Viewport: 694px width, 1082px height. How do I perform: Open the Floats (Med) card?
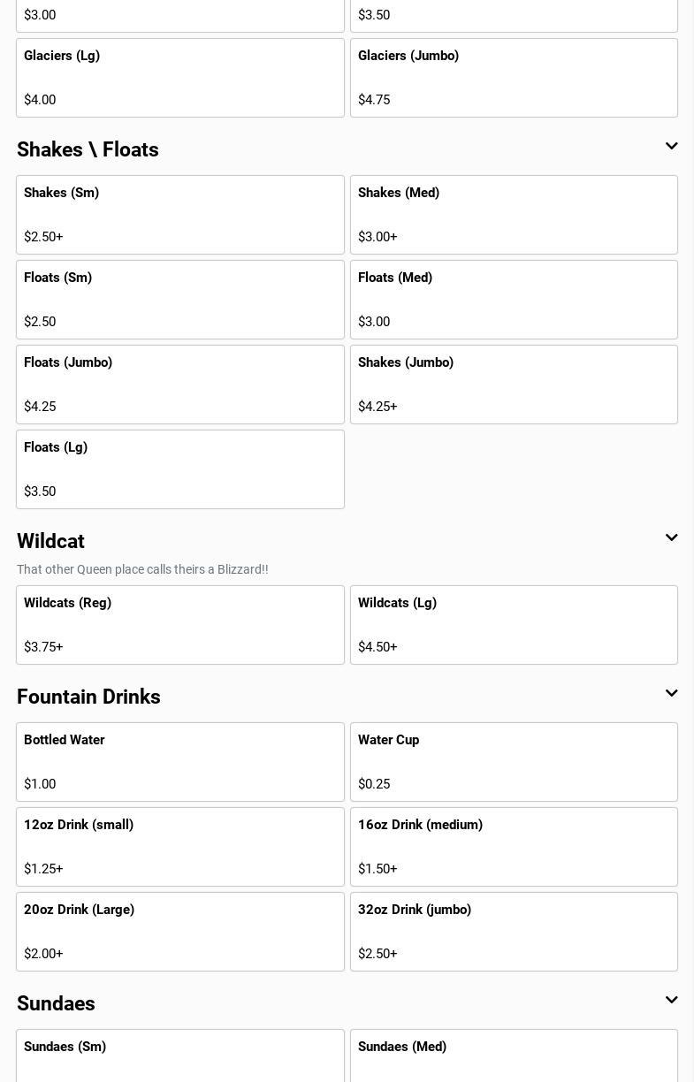[514, 300]
